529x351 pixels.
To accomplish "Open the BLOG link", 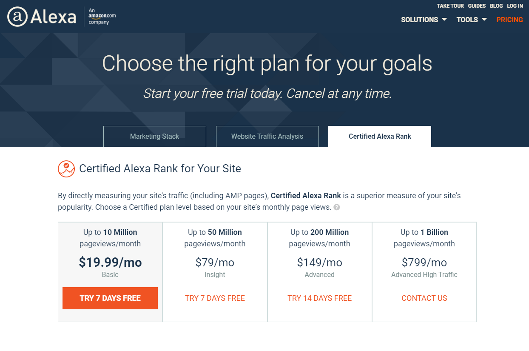I will click(x=496, y=6).
